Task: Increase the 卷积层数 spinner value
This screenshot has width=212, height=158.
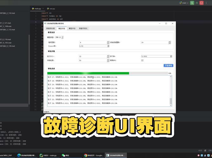Action: tap(108, 42)
